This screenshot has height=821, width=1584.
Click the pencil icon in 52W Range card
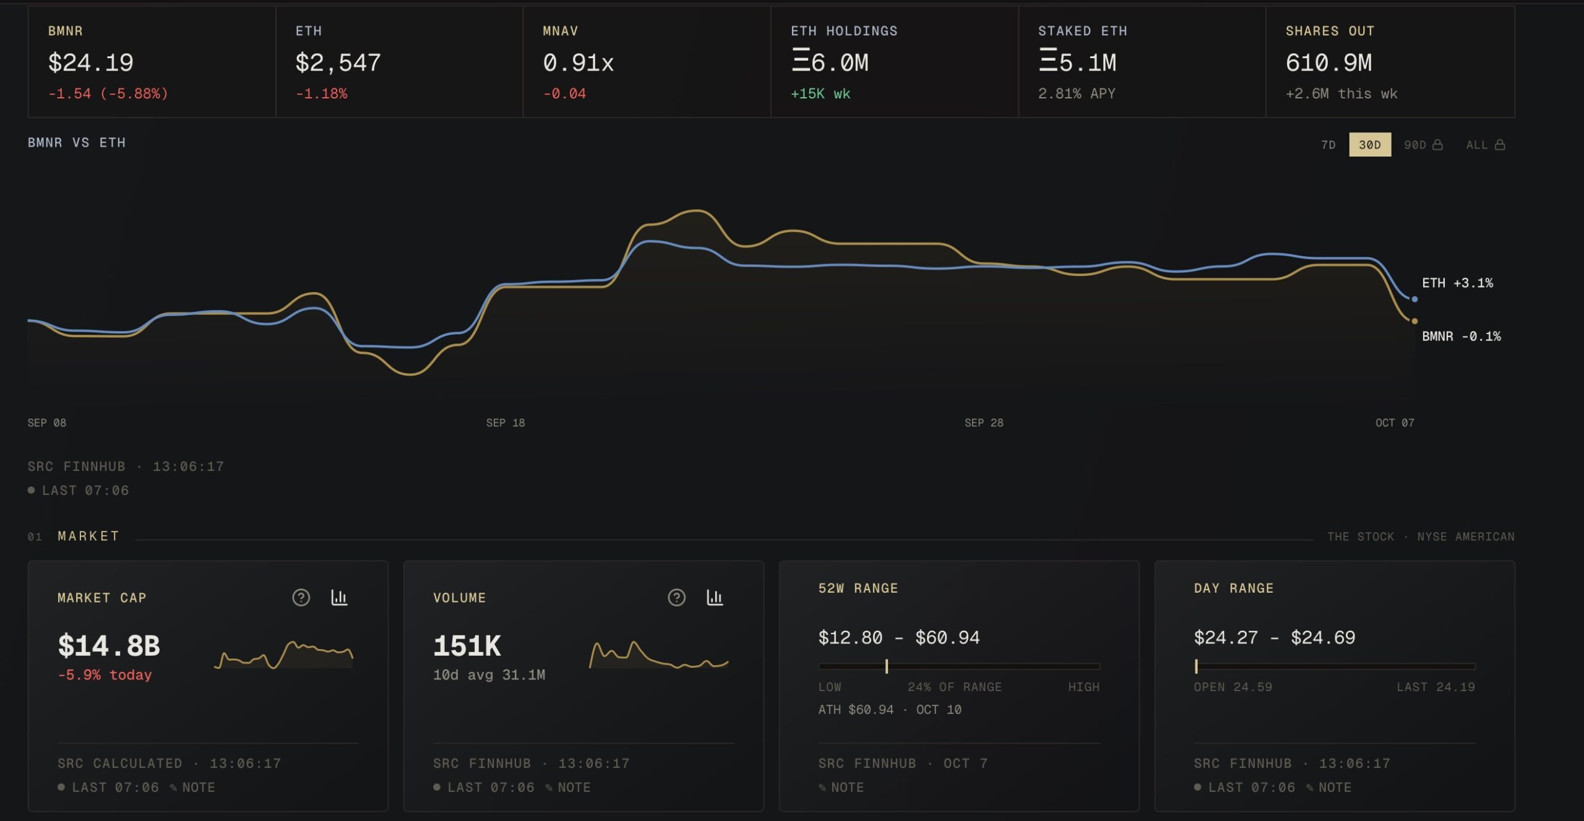822,788
